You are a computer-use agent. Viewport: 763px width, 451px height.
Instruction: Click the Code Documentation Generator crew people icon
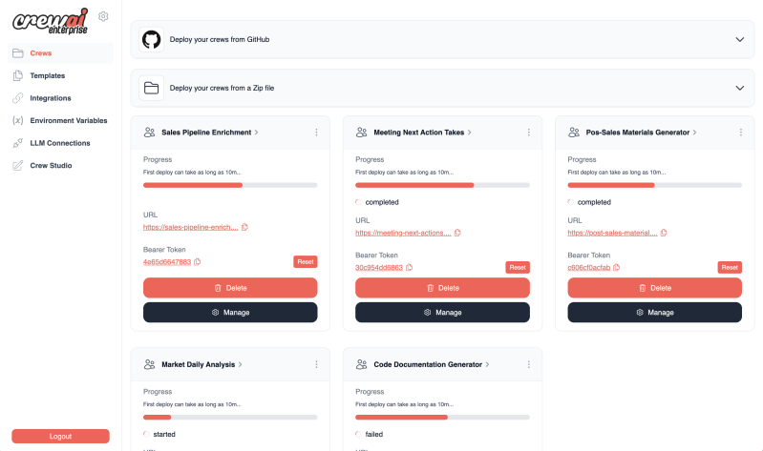362,364
